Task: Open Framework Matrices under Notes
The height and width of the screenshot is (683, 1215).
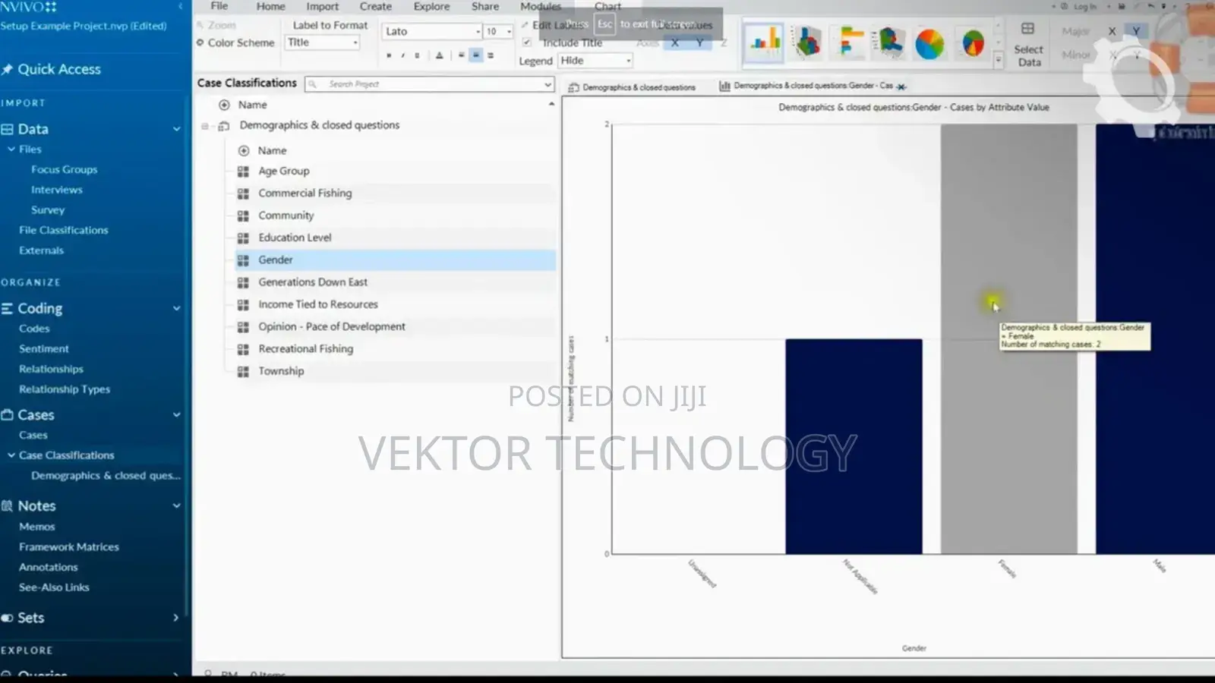Action: 68,547
